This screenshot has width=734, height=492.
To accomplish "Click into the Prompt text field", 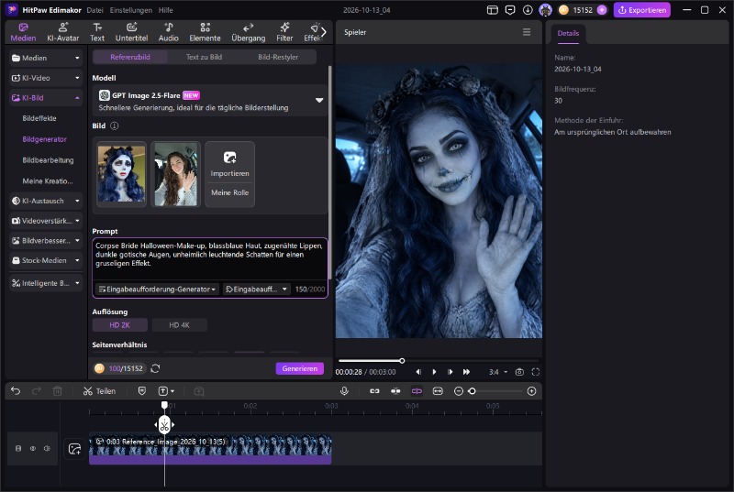I will click(x=210, y=259).
